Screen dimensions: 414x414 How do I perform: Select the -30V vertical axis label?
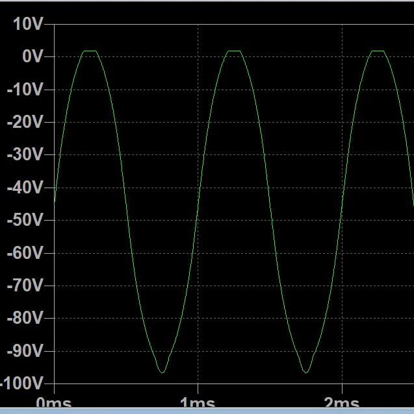pyautogui.click(x=24, y=155)
